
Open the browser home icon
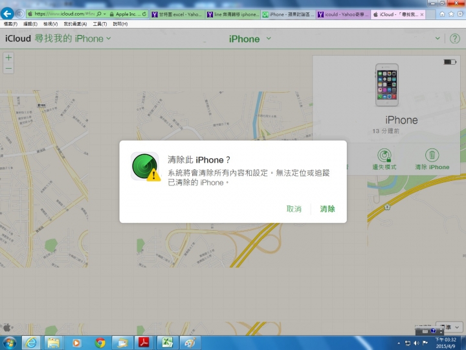(x=442, y=14)
